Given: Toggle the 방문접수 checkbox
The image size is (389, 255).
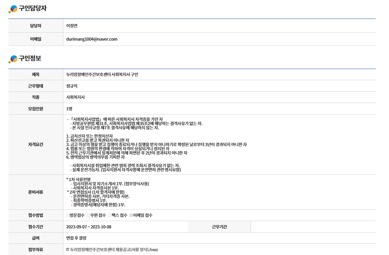Looking at the screenshot, I should 68,215.
